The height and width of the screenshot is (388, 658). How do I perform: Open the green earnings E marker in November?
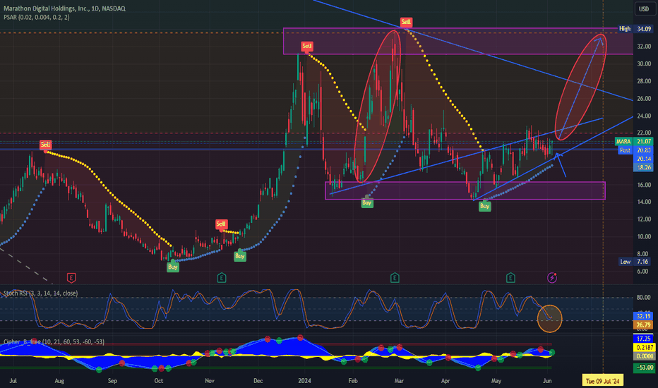(222, 277)
